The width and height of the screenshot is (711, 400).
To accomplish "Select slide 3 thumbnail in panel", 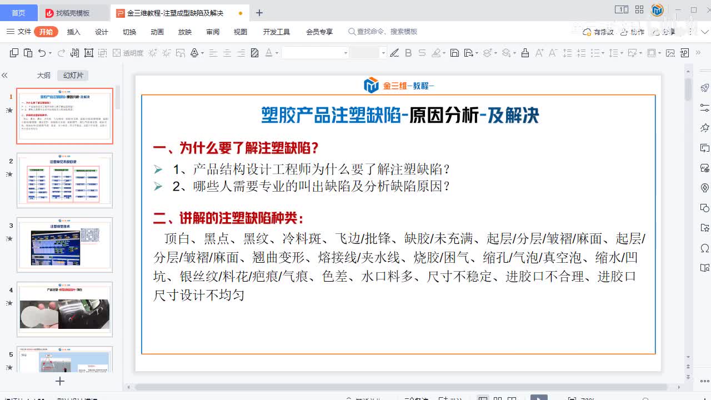I will tap(65, 244).
